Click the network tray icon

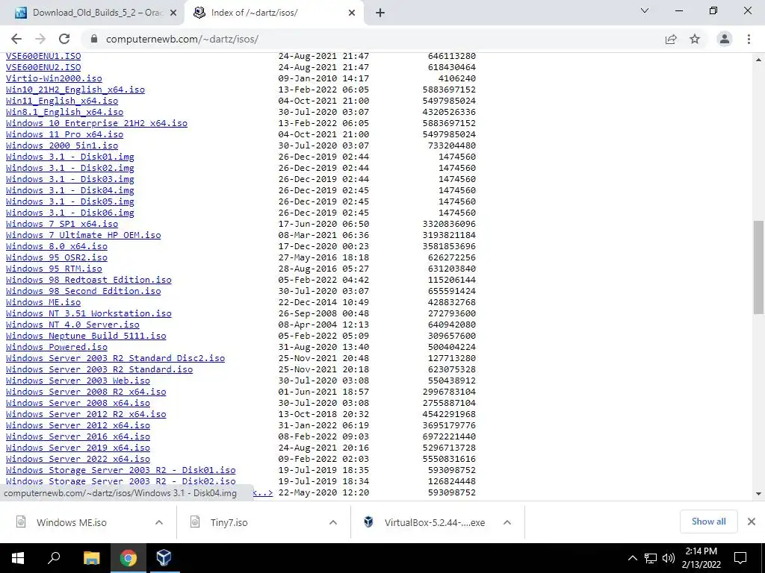click(651, 558)
